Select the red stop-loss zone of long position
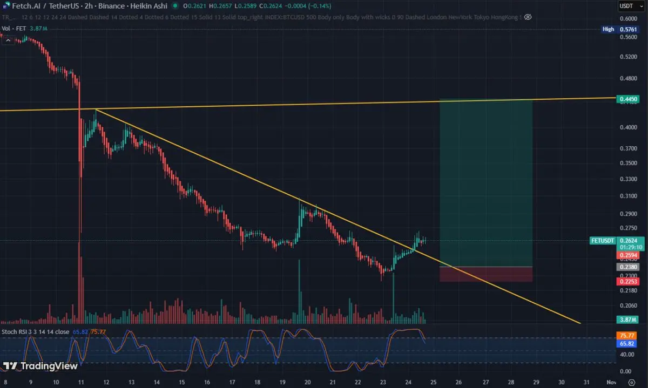Viewport: 648px width, 388px height. click(486, 274)
